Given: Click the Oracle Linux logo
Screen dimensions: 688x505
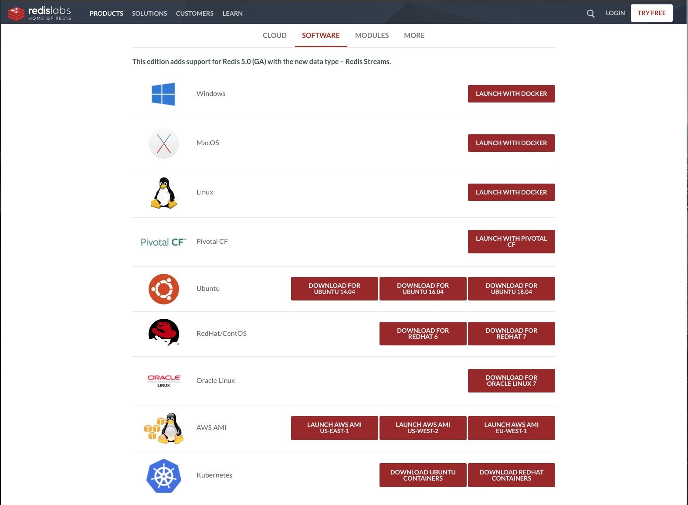Looking at the screenshot, I should [x=164, y=381].
